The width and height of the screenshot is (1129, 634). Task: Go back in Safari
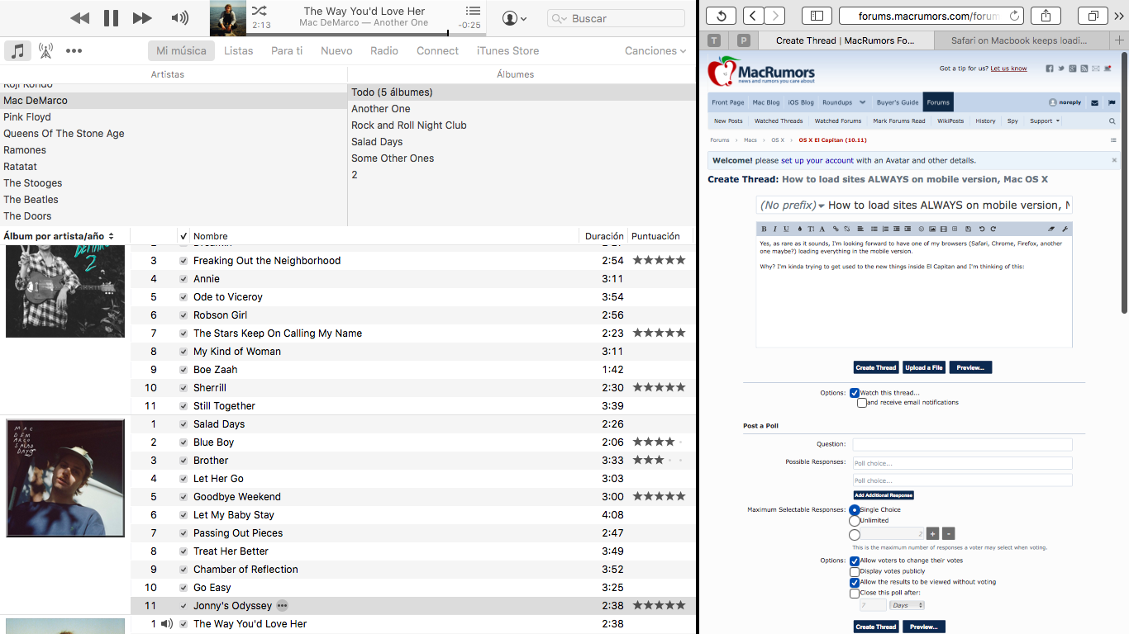754,16
